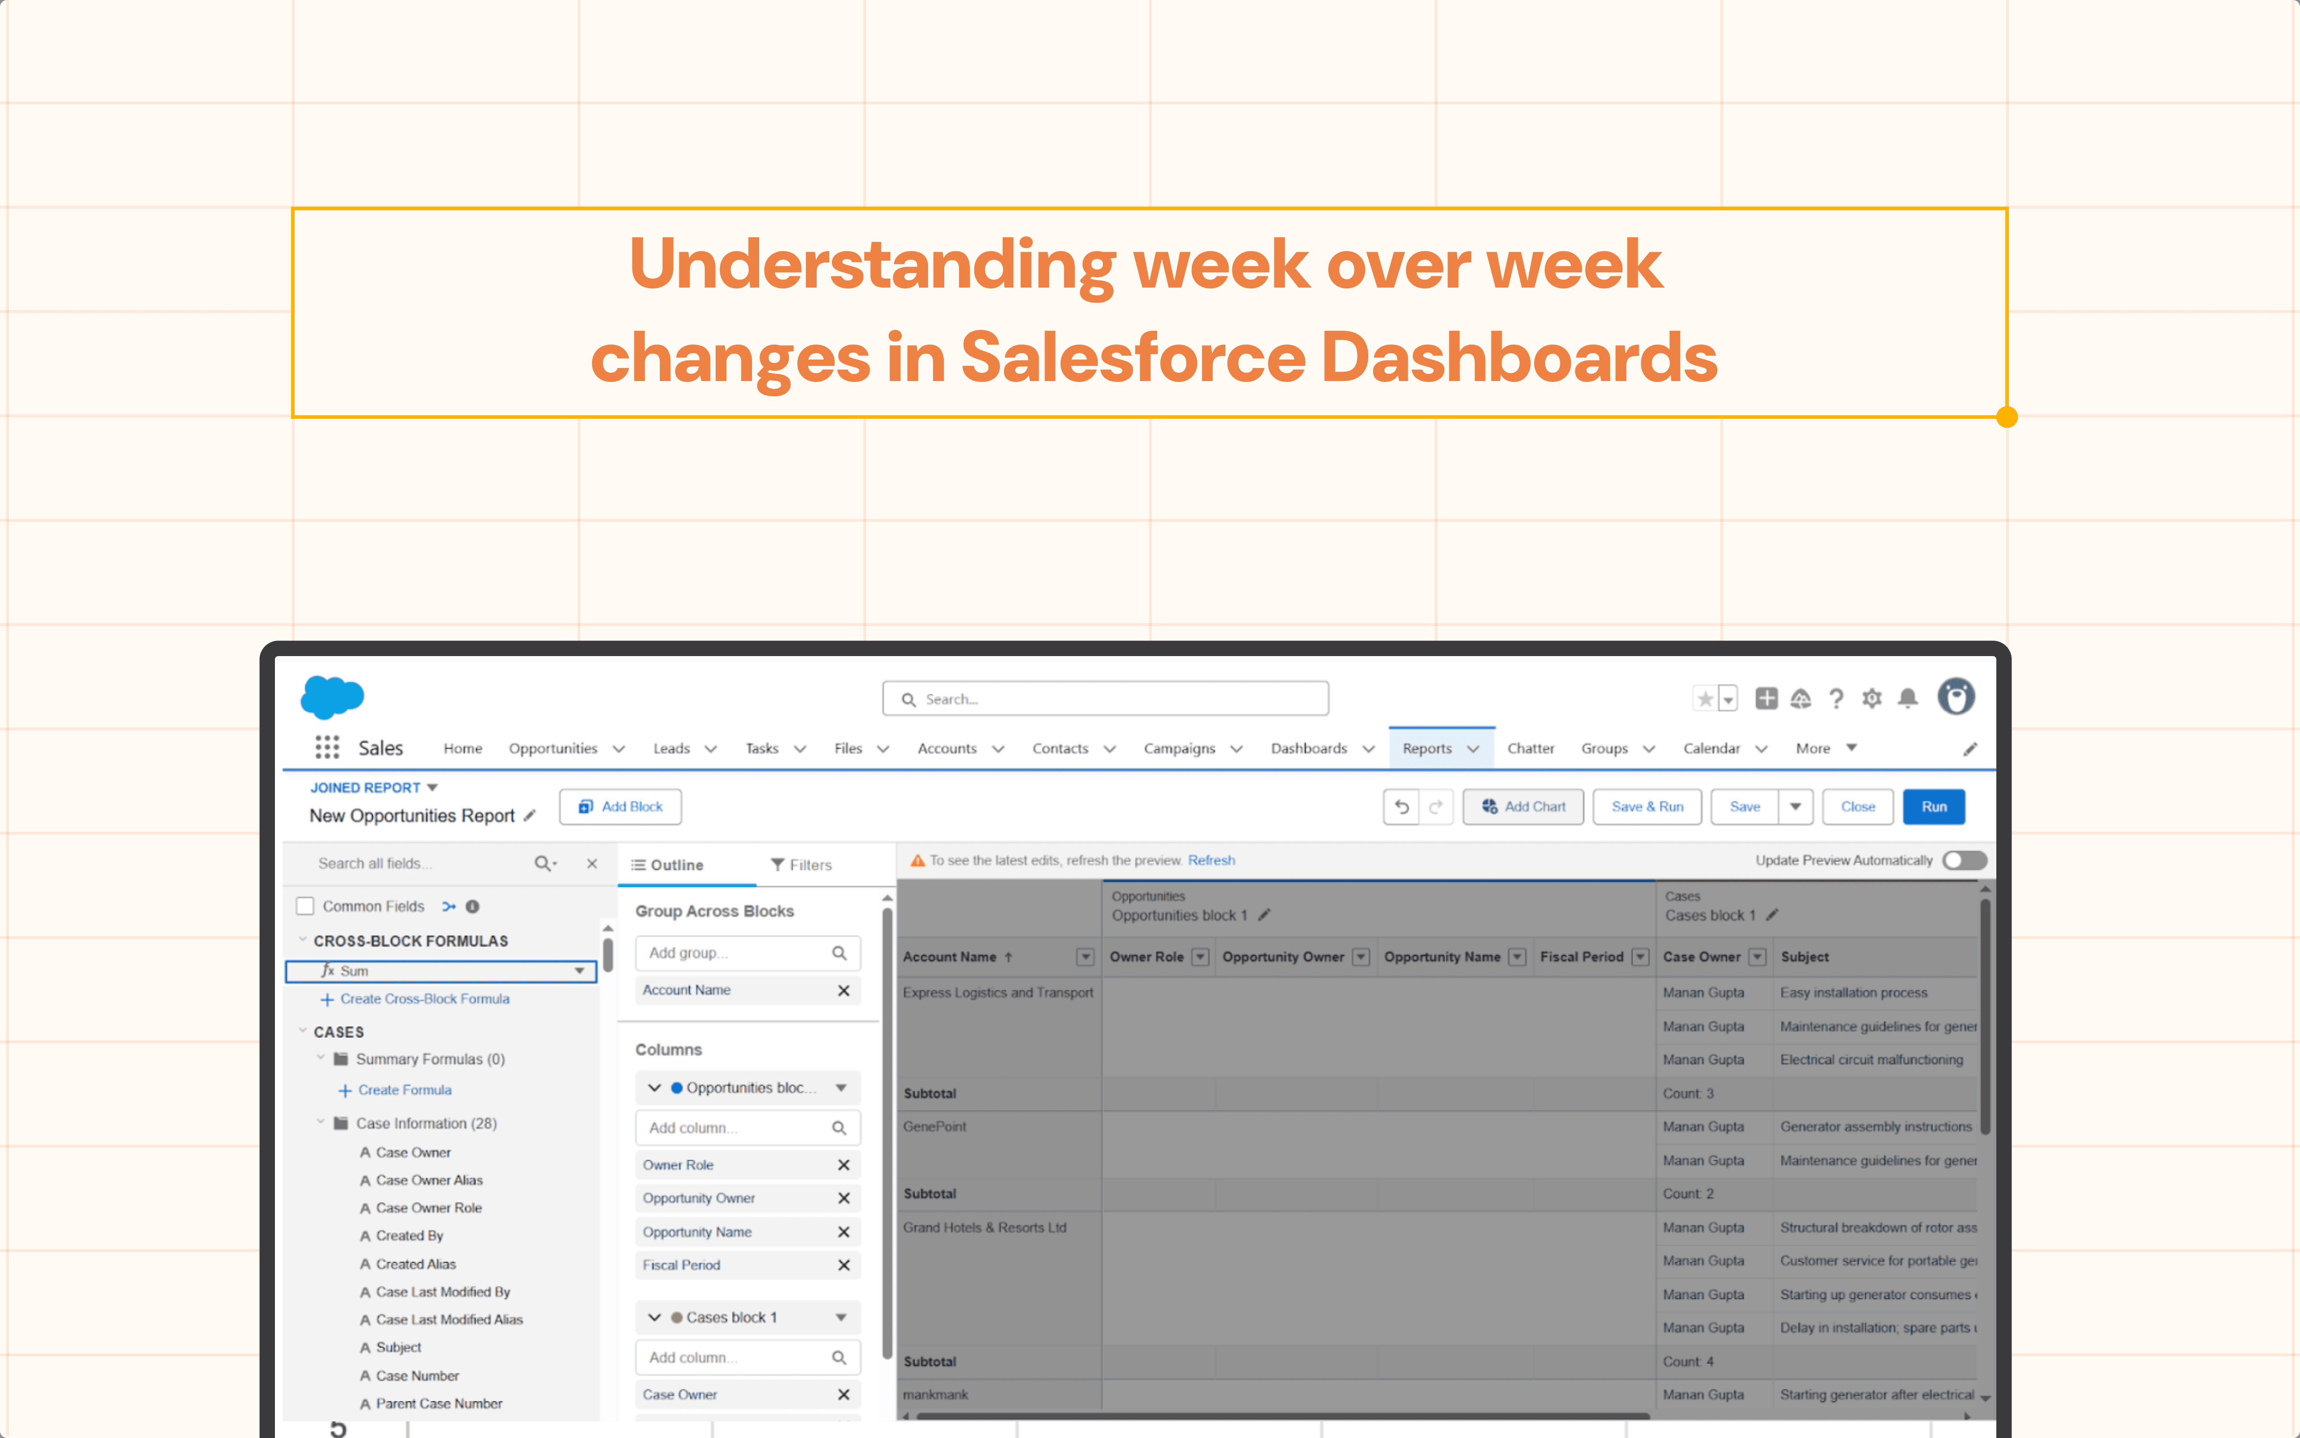This screenshot has height=1438, width=2300.
Task: Open the More navigation menu
Action: point(1826,749)
